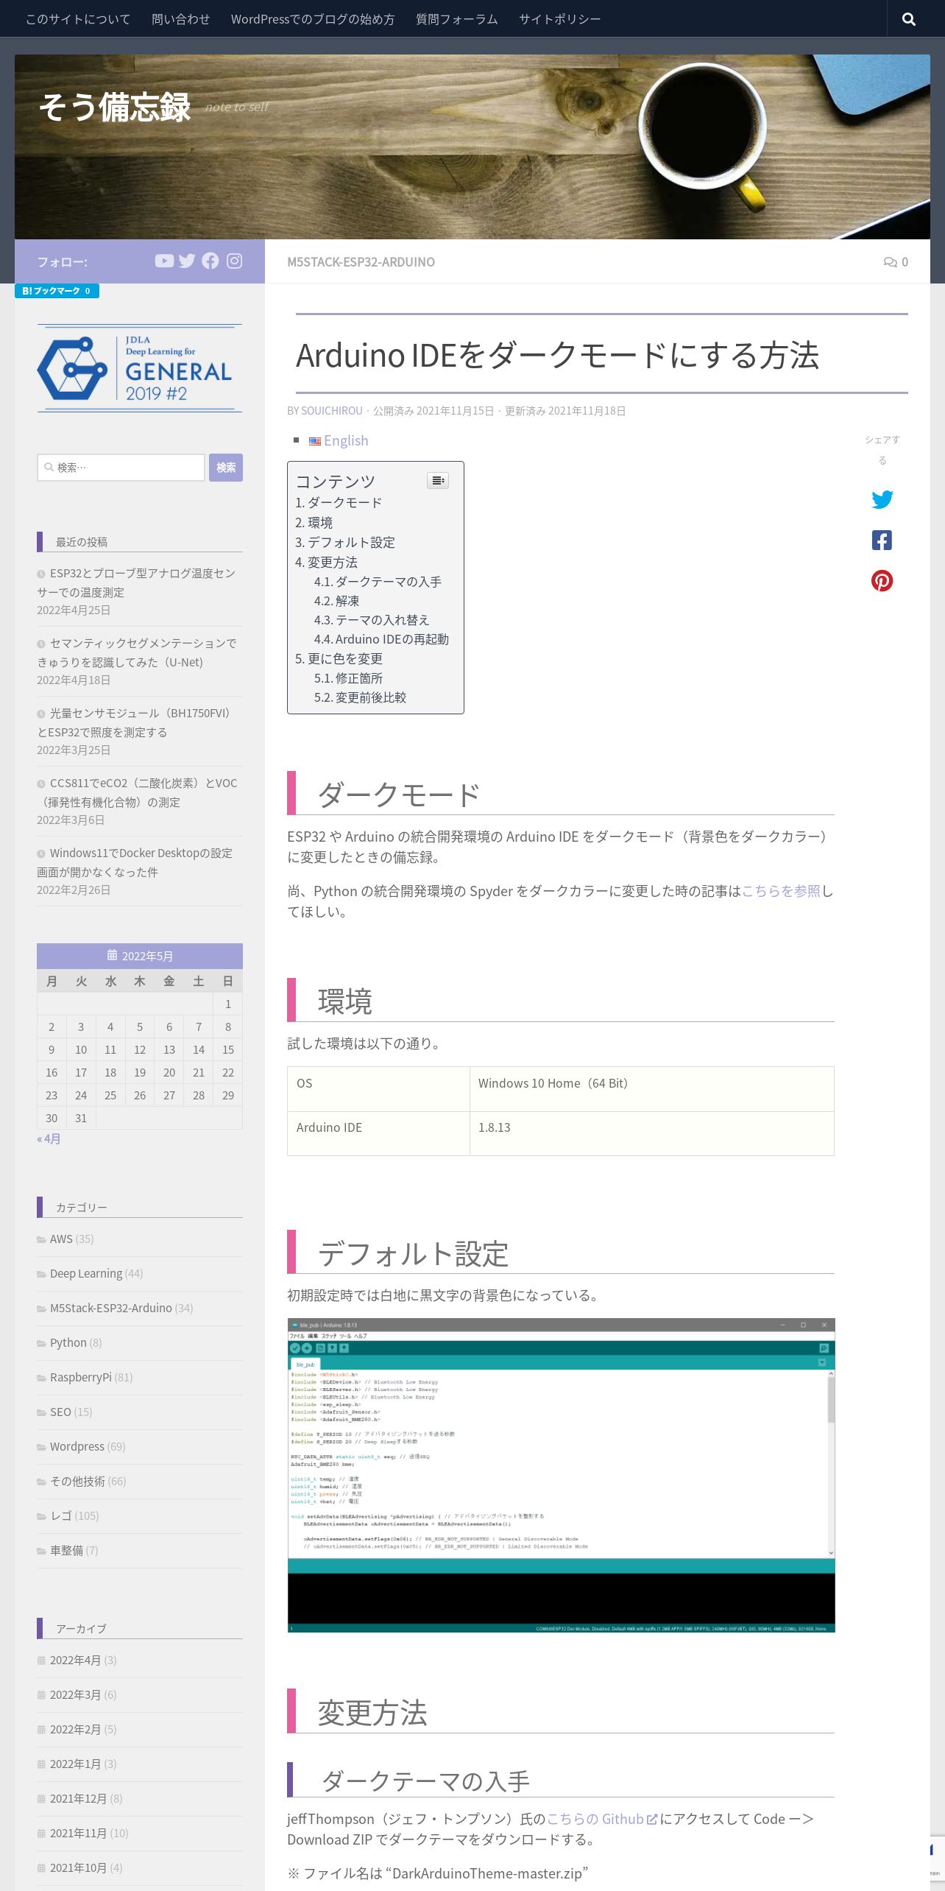Image resolution: width=945 pixels, height=1891 pixels.
Task: Open Python category
Action: pyautogui.click(x=68, y=1343)
